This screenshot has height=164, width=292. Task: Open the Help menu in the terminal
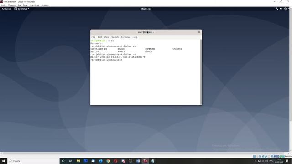pos(135,37)
